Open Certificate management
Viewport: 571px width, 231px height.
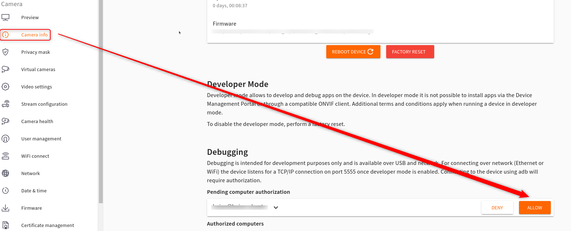pyautogui.click(x=48, y=225)
